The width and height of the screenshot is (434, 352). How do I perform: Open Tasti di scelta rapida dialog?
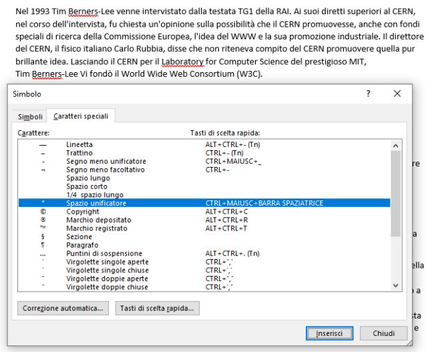tap(157, 308)
